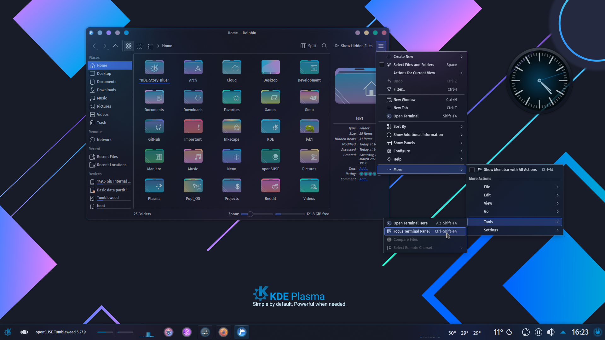Select New Tab from the menu
The height and width of the screenshot is (340, 605).
coord(421,108)
